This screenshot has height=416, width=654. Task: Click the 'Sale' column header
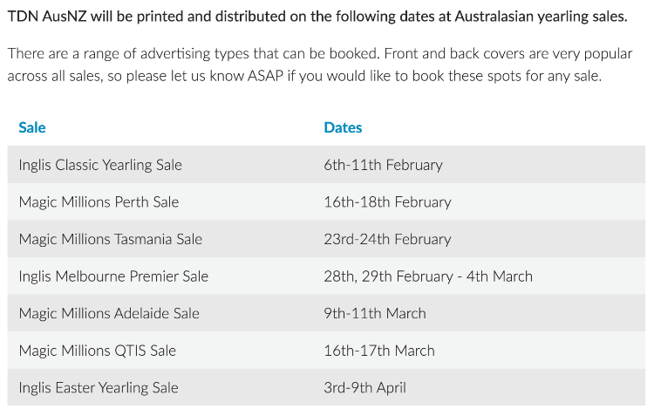(x=32, y=127)
